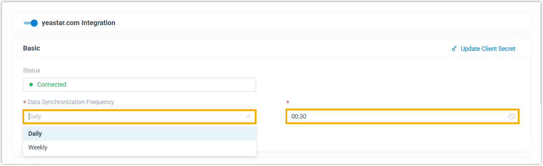Click inside the Data Synchronization Frequency box

pos(138,117)
